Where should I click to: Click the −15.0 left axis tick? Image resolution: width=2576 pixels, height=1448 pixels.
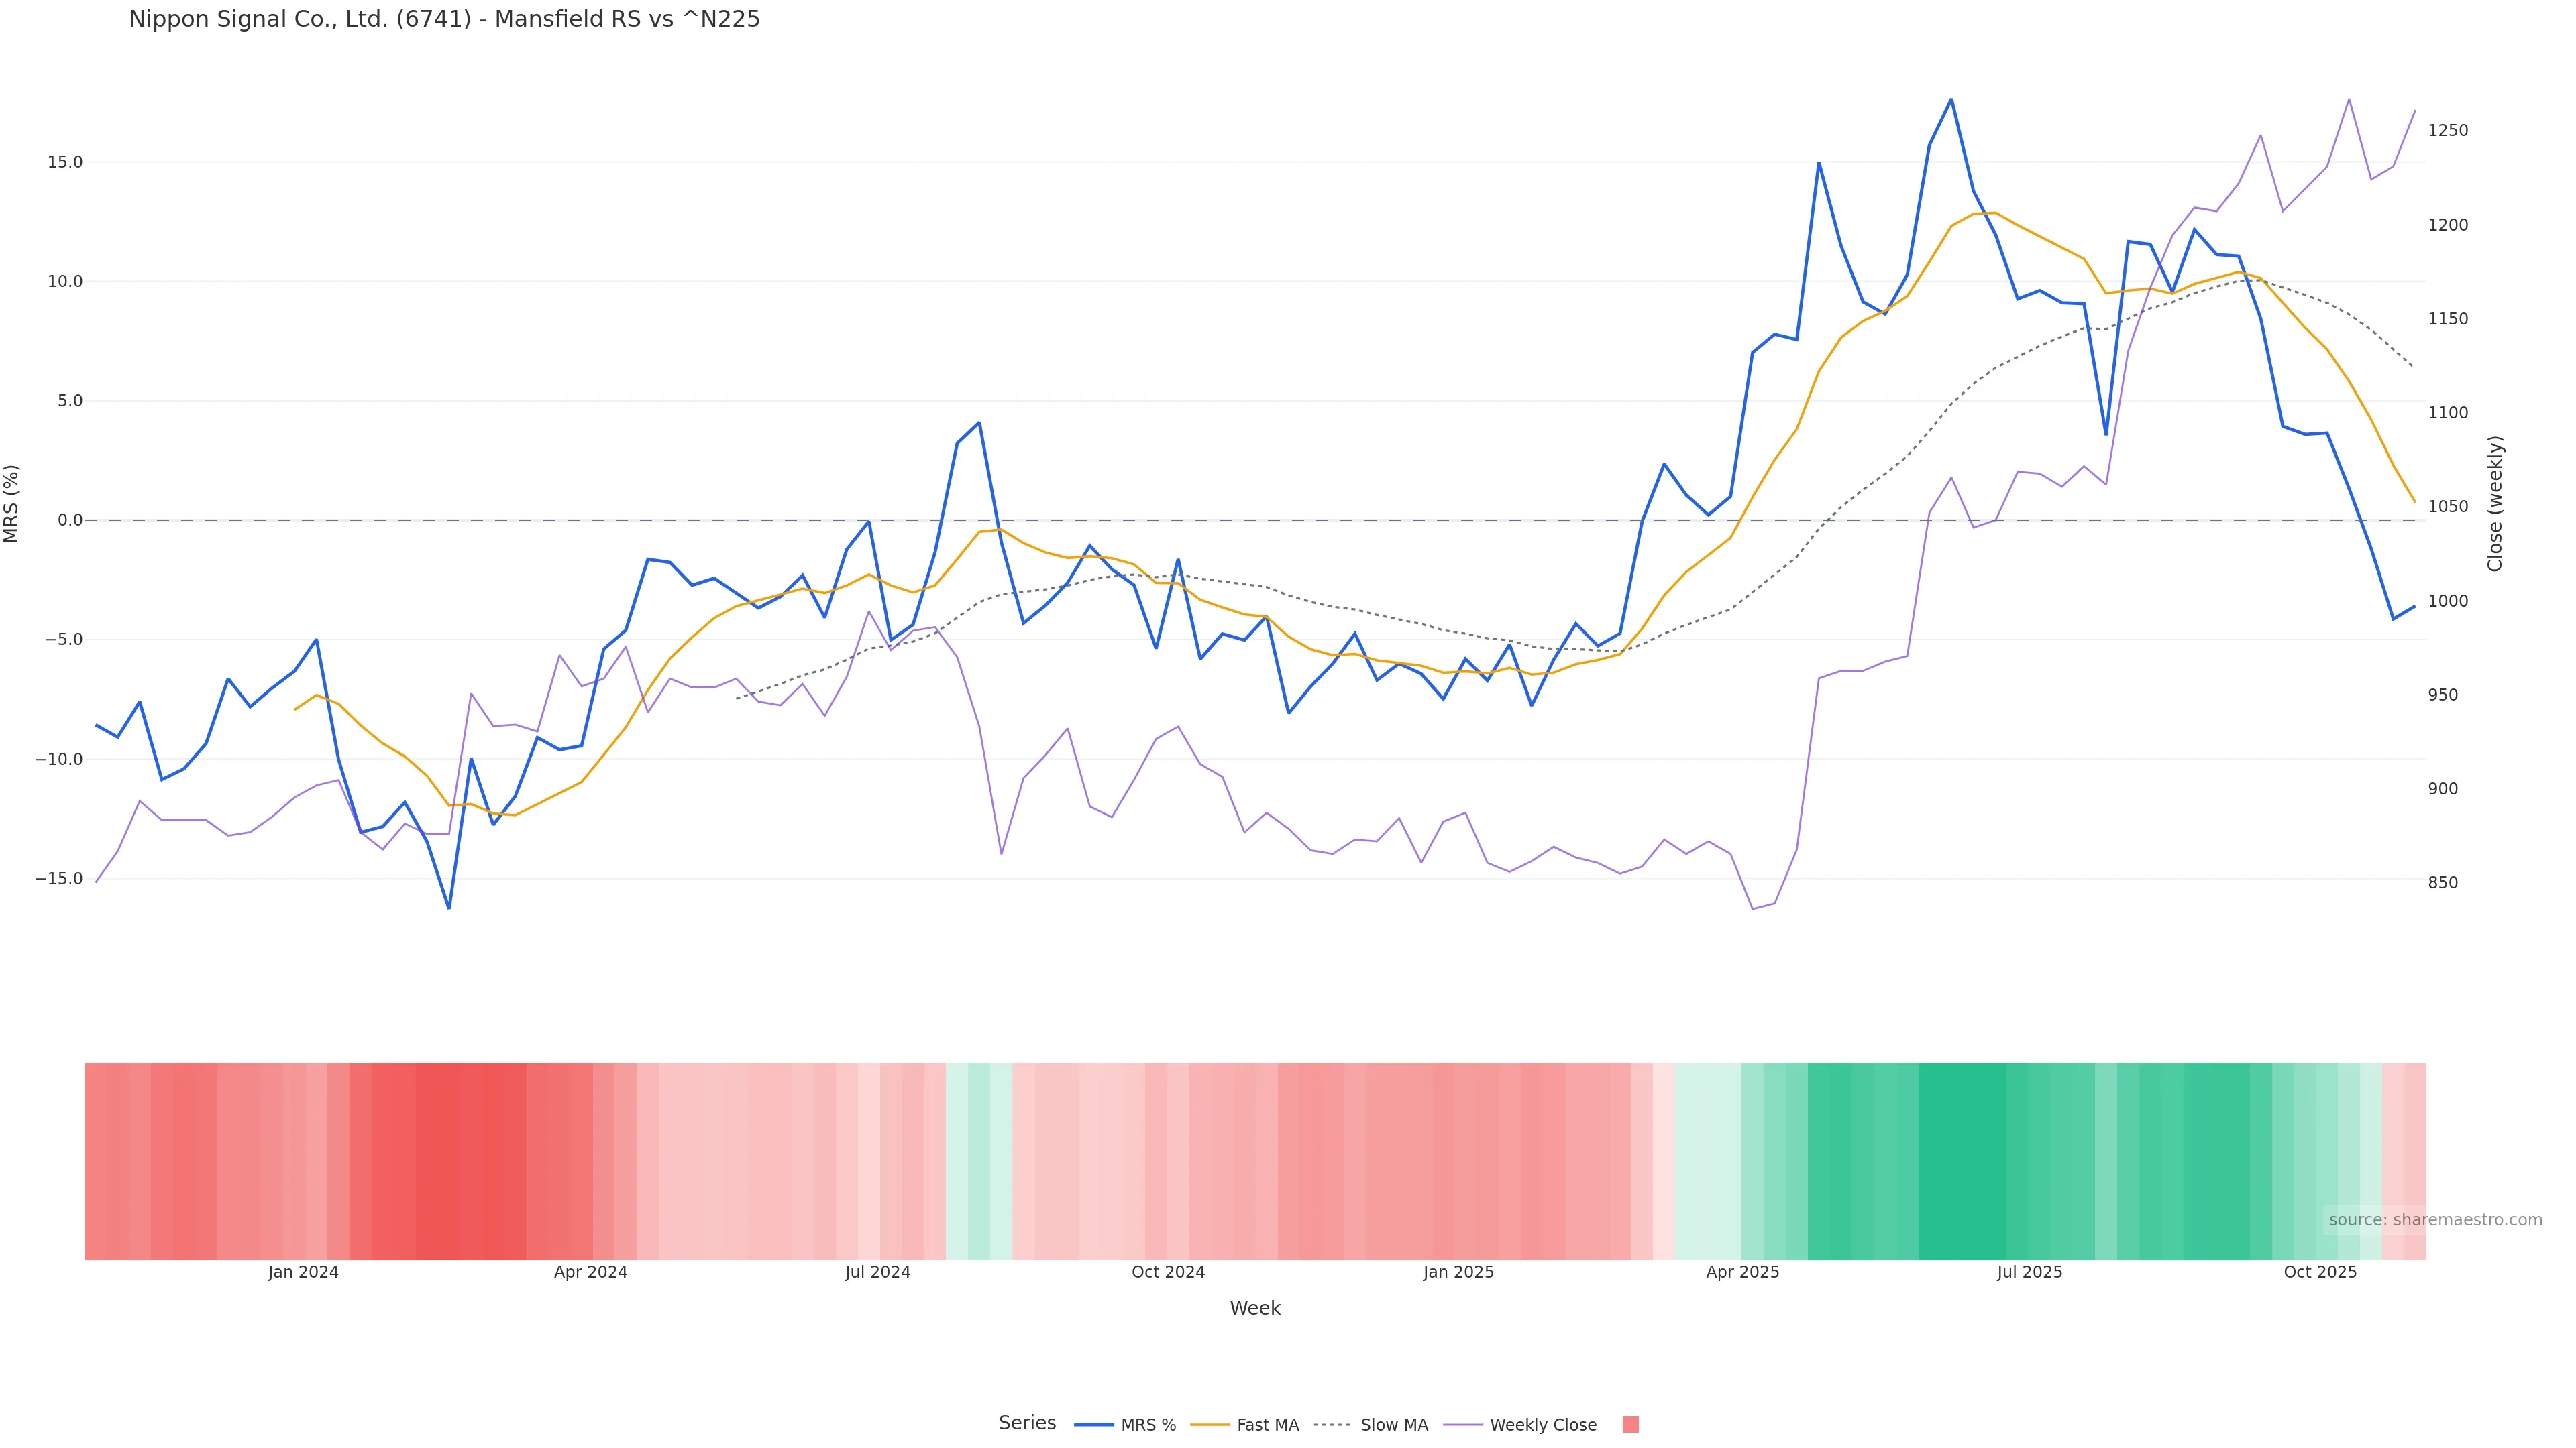pos(59,878)
